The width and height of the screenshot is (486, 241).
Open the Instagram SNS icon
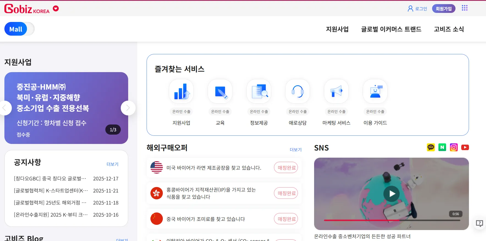coord(454,147)
